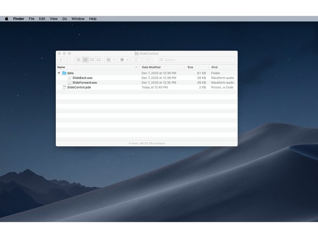Click the Search field
Viewport: 318px width, 238px height.
[x=197, y=59]
